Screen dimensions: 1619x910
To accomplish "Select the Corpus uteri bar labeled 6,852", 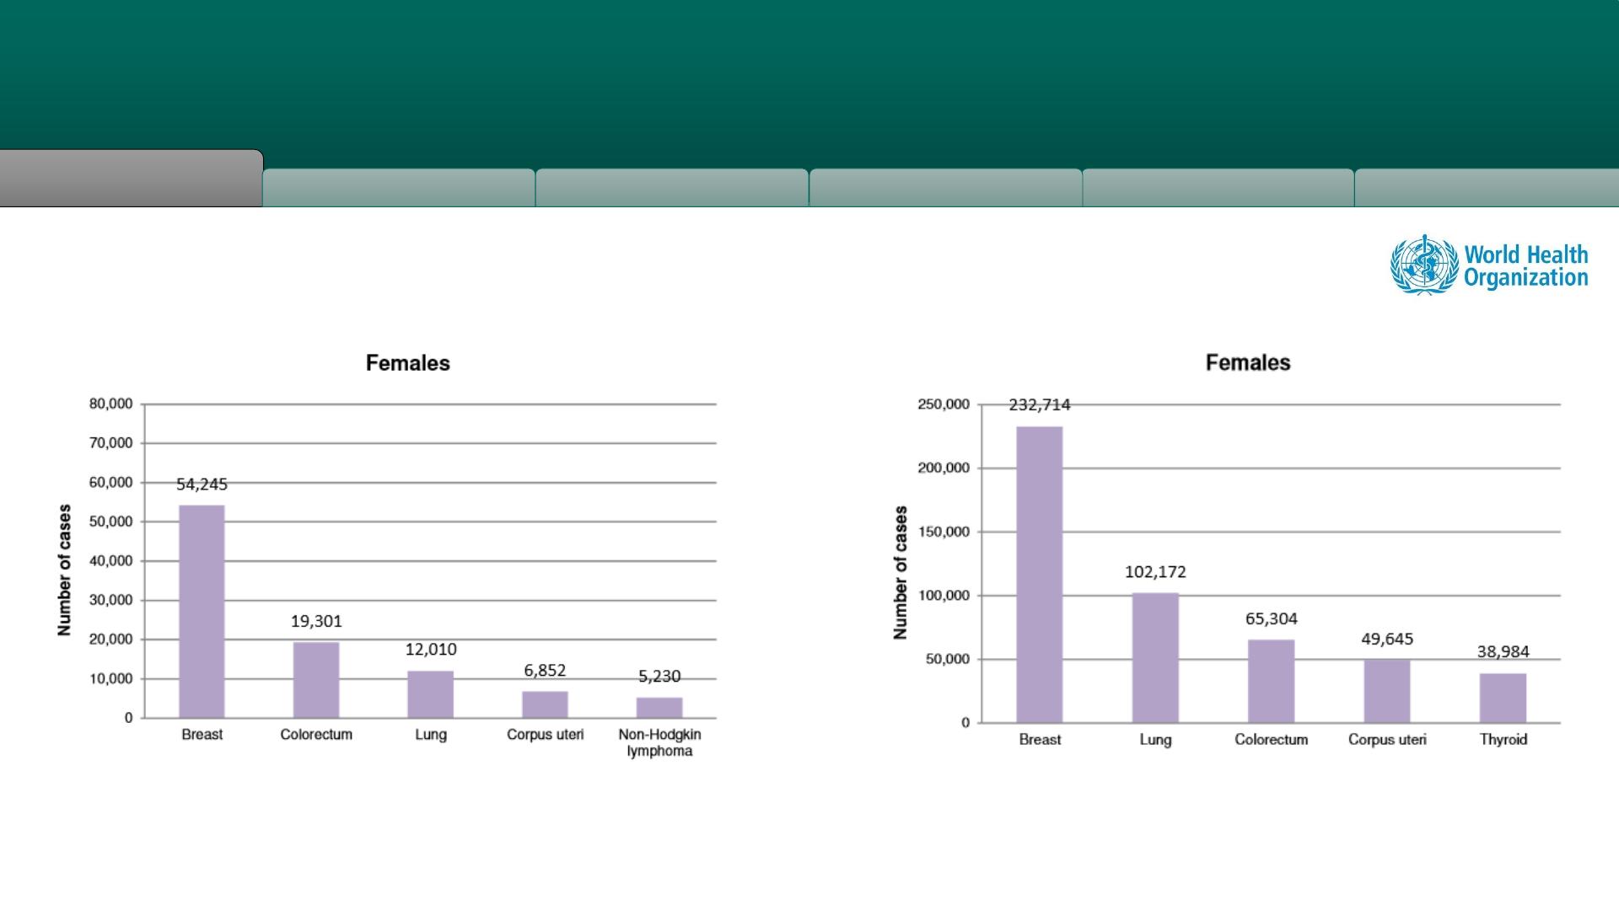I will click(x=545, y=704).
